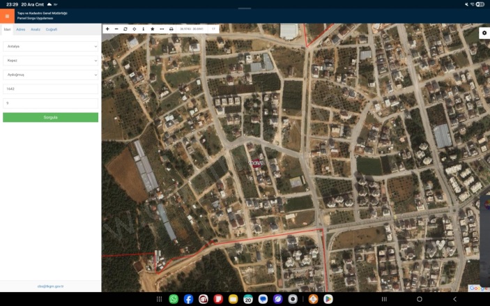Select the measure distance arrow tool
Image resolution: width=490 pixels, height=306 pixels.
click(x=162, y=29)
